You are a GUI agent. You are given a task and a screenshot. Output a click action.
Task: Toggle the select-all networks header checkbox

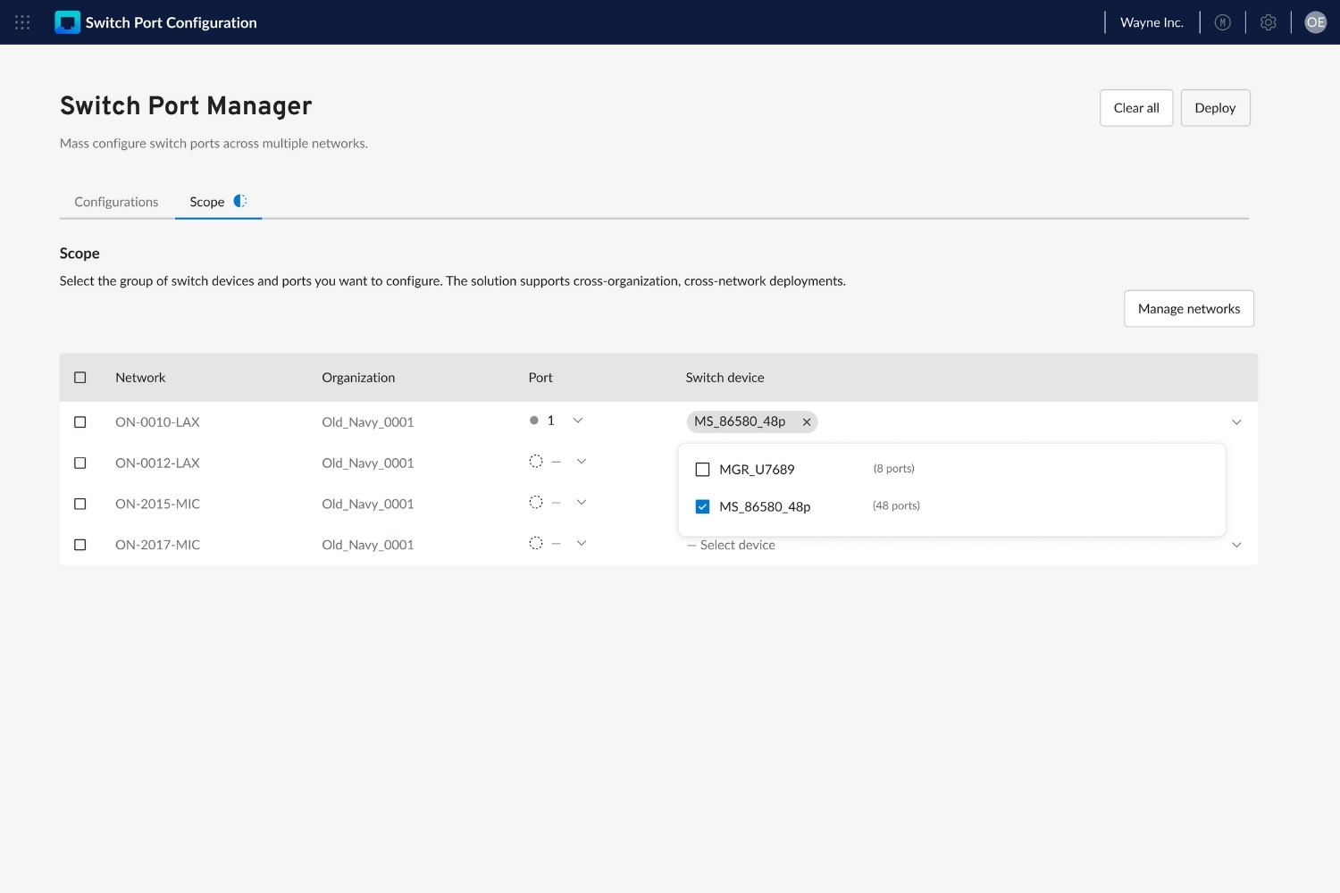click(x=80, y=378)
